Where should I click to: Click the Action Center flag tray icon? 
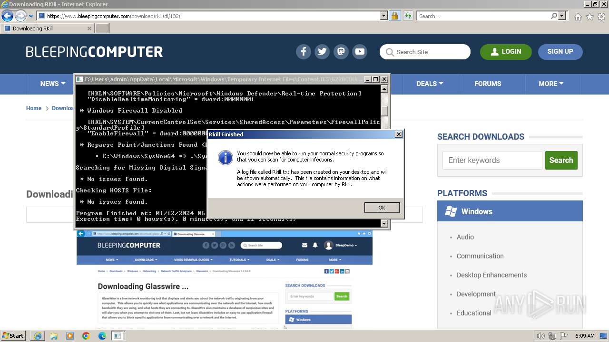click(x=563, y=336)
